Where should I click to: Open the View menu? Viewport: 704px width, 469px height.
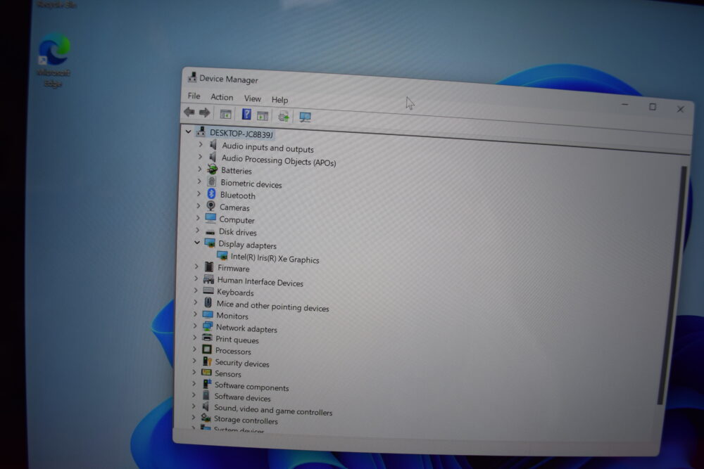click(x=252, y=98)
